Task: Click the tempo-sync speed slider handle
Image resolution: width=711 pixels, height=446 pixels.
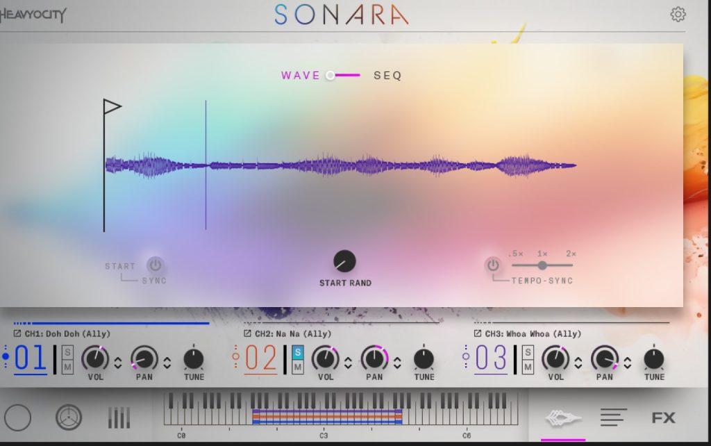Action: click(x=542, y=265)
